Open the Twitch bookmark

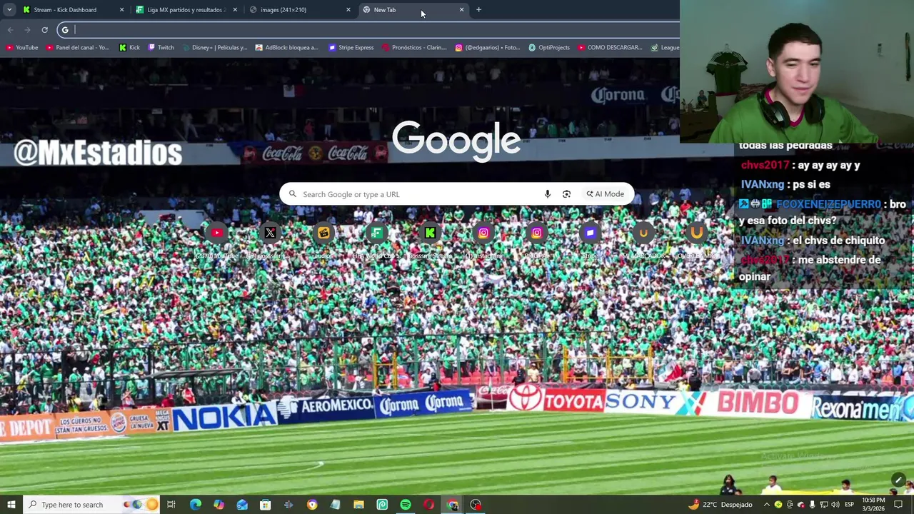click(x=161, y=48)
